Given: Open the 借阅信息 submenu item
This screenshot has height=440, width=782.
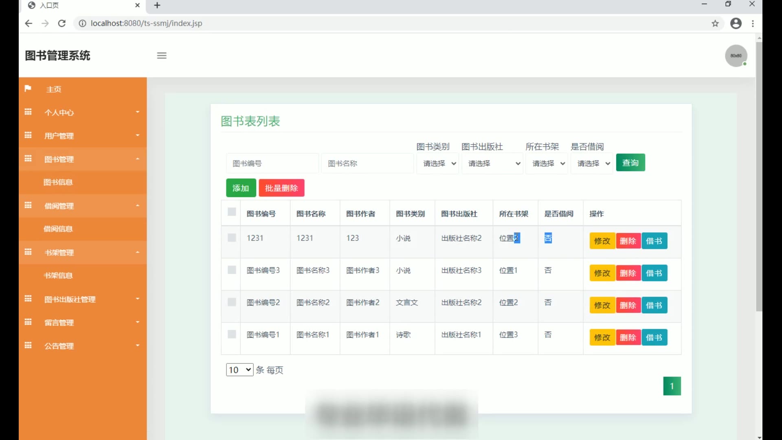Looking at the screenshot, I should (x=58, y=229).
